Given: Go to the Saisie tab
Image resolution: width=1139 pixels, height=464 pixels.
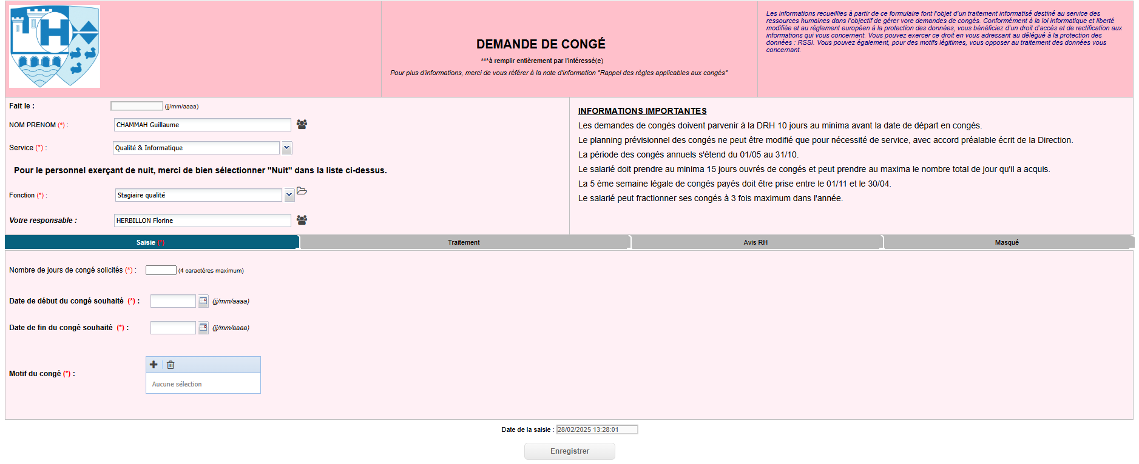Looking at the screenshot, I should (x=150, y=242).
